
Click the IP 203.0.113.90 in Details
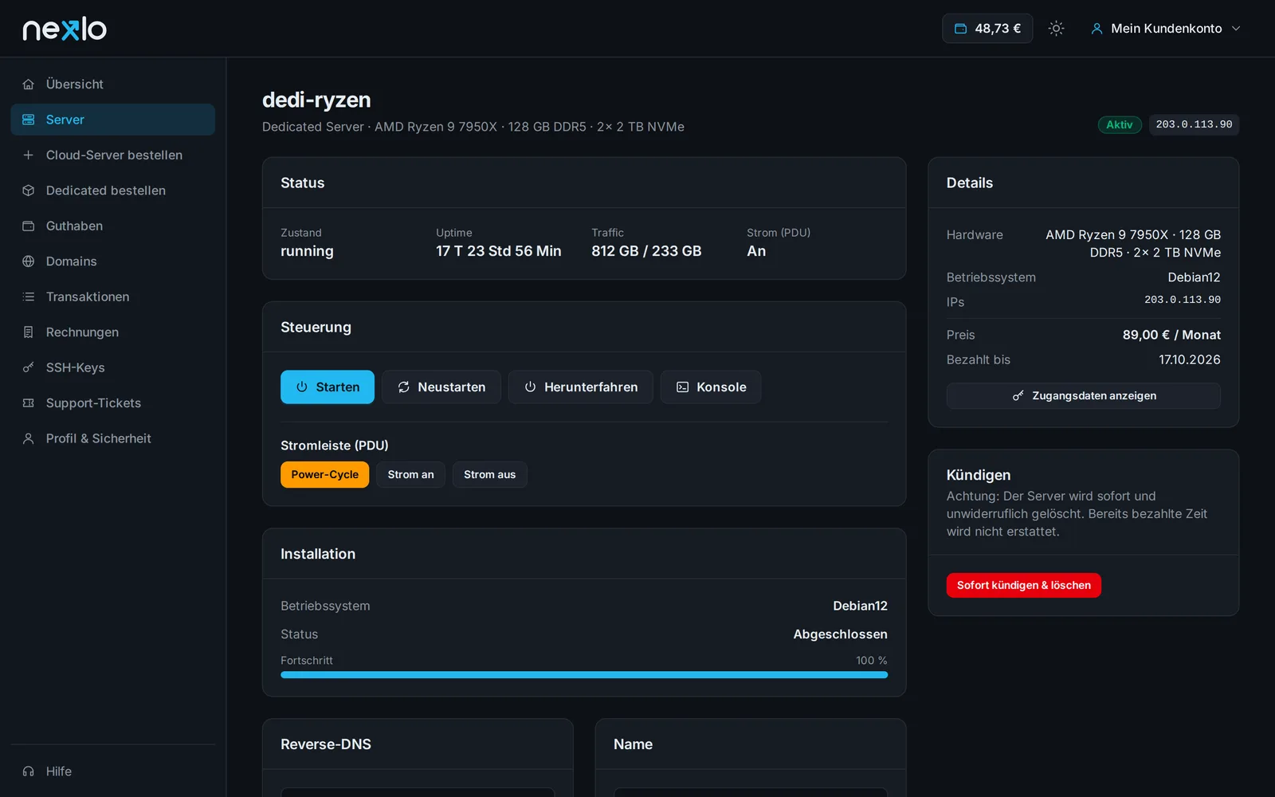(1183, 300)
